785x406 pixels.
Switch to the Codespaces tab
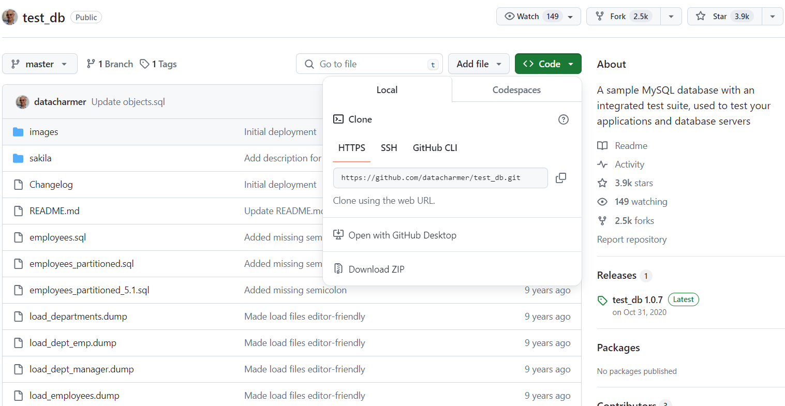pos(516,90)
